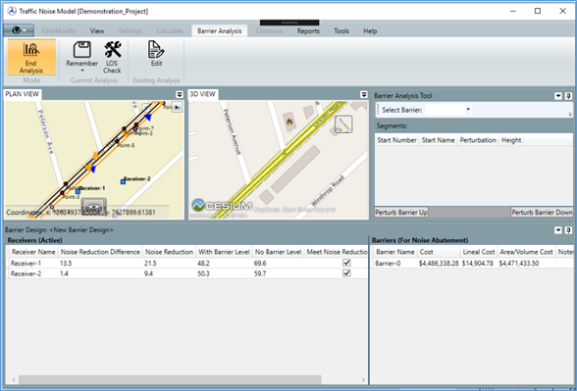Pin the Barrier Design panel

(568, 230)
